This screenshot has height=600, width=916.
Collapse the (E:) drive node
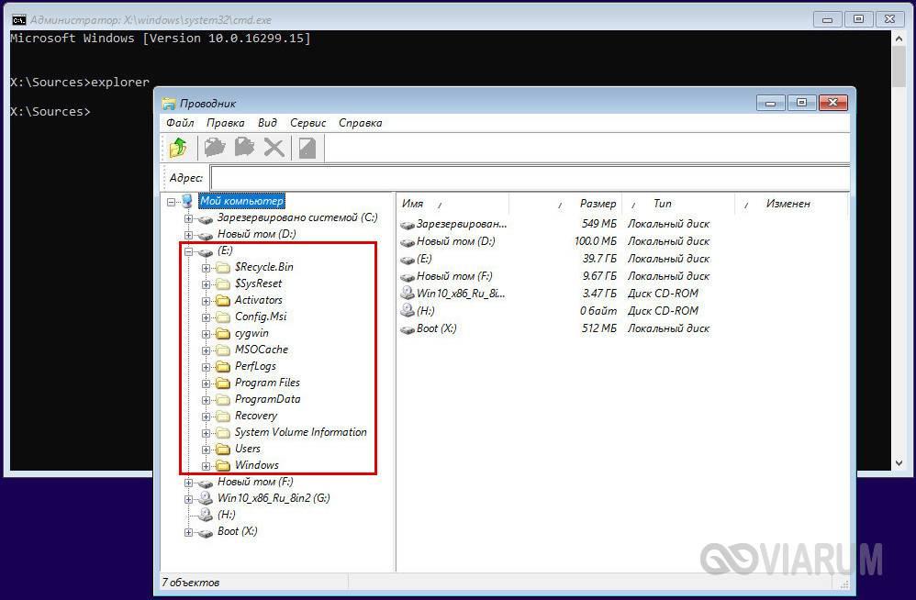(x=188, y=251)
